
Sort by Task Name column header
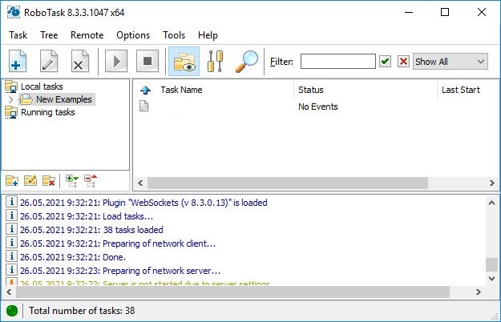point(181,90)
